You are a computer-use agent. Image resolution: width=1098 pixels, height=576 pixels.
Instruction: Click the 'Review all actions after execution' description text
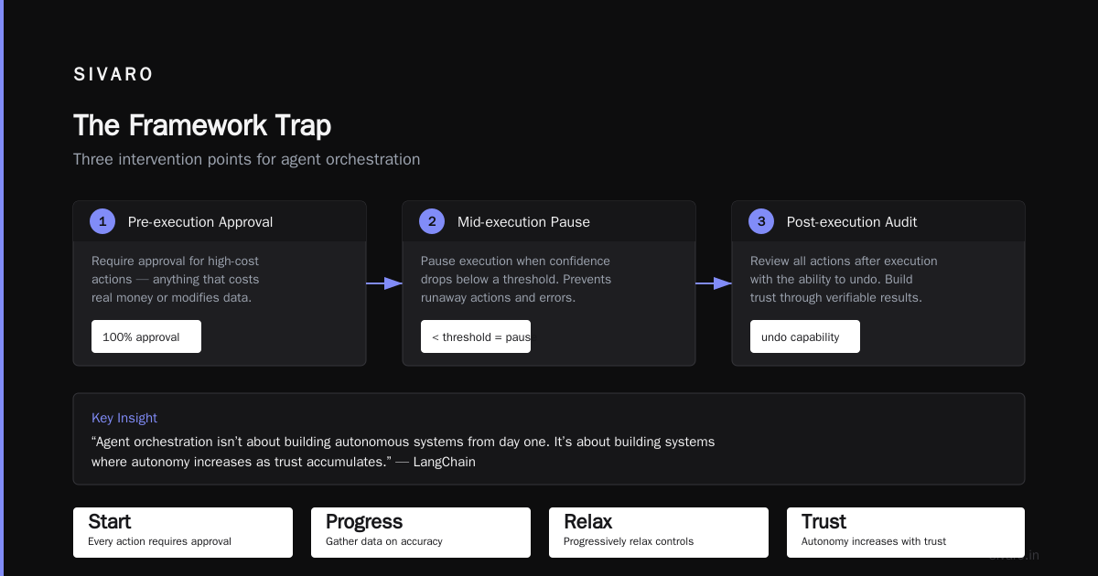pos(844,279)
